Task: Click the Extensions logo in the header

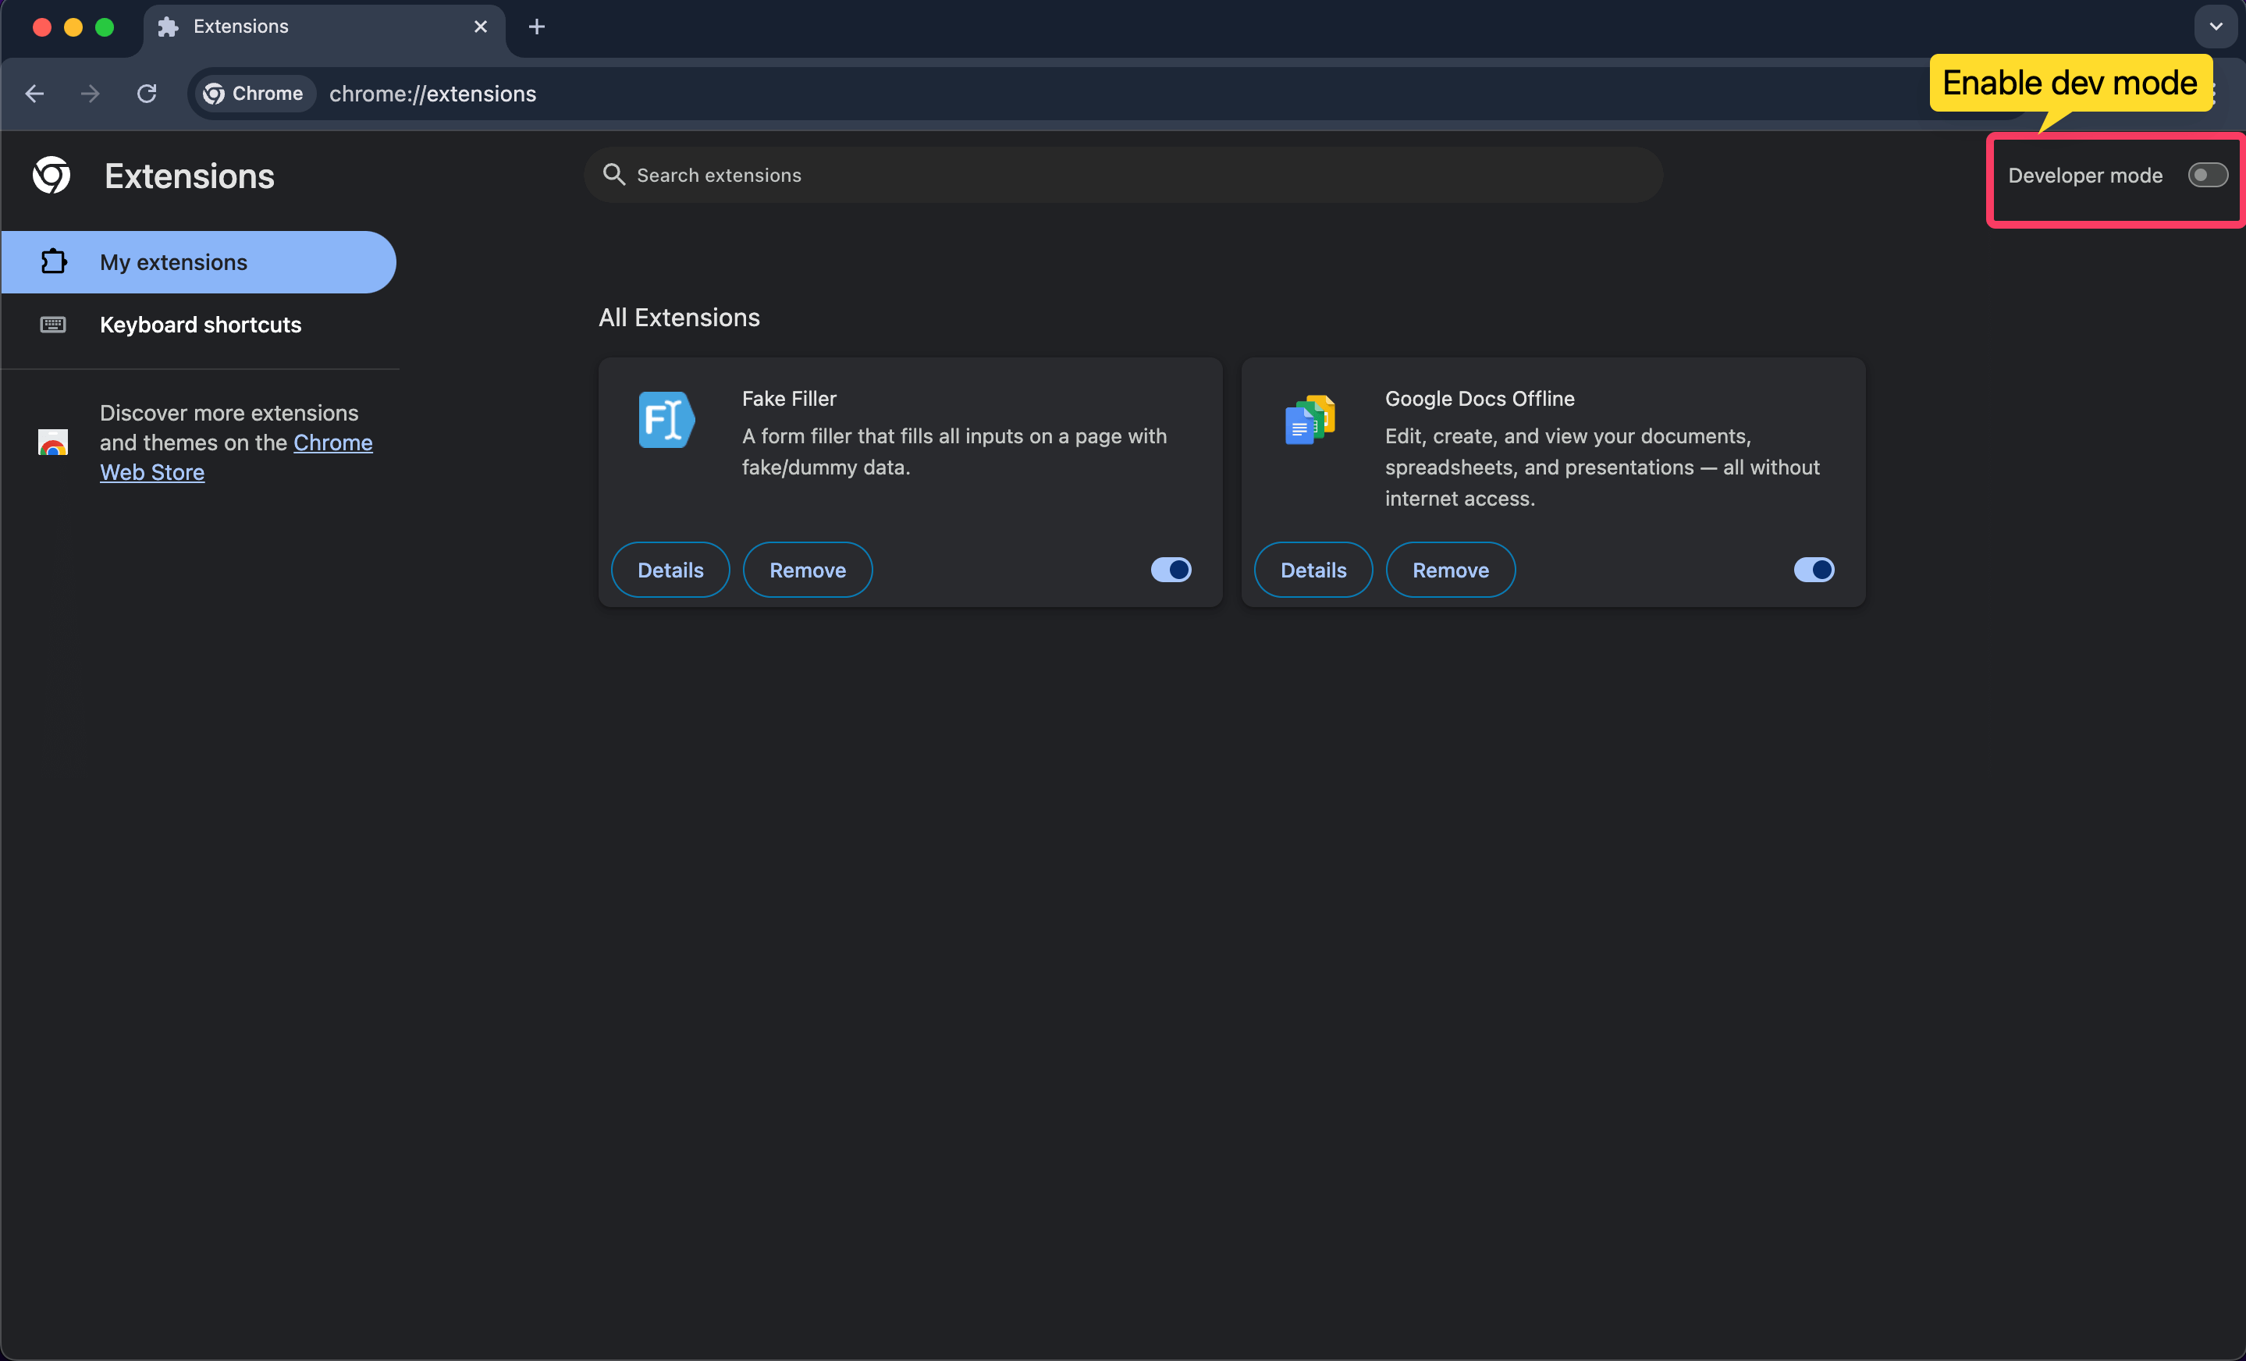Action: [x=51, y=175]
